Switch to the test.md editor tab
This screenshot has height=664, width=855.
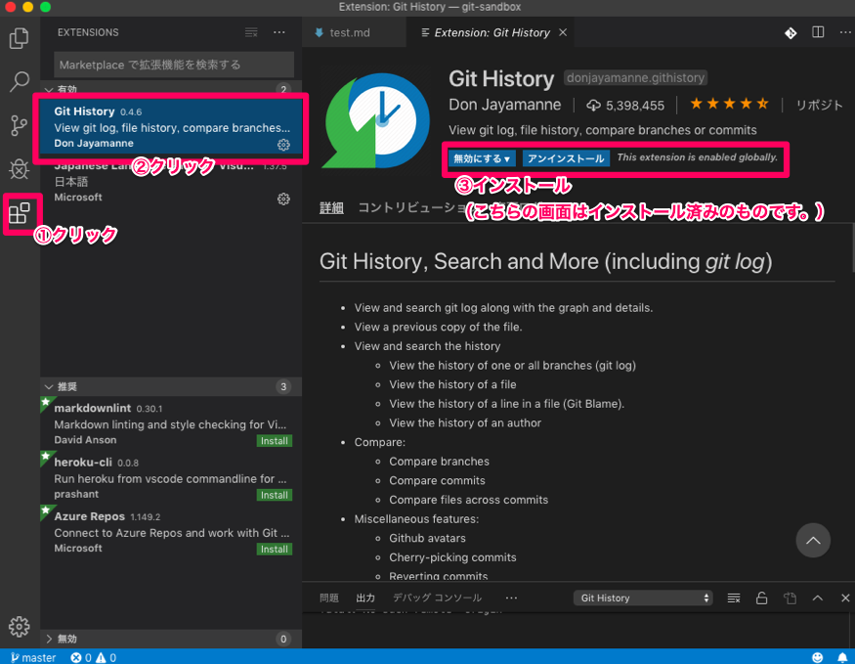[x=349, y=32]
